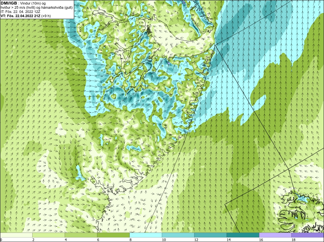The height and width of the screenshot is (242, 324).
Task: Select the scale label "14"
Action: click(228, 240)
